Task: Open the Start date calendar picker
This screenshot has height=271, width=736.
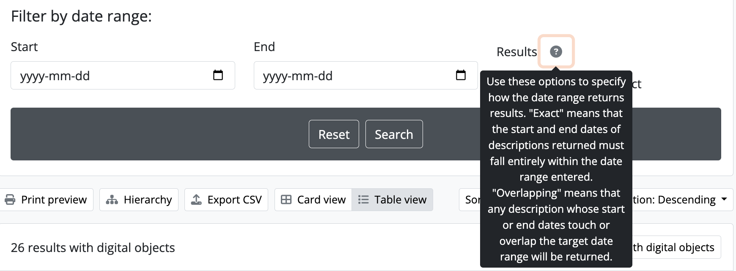Action: [218, 75]
